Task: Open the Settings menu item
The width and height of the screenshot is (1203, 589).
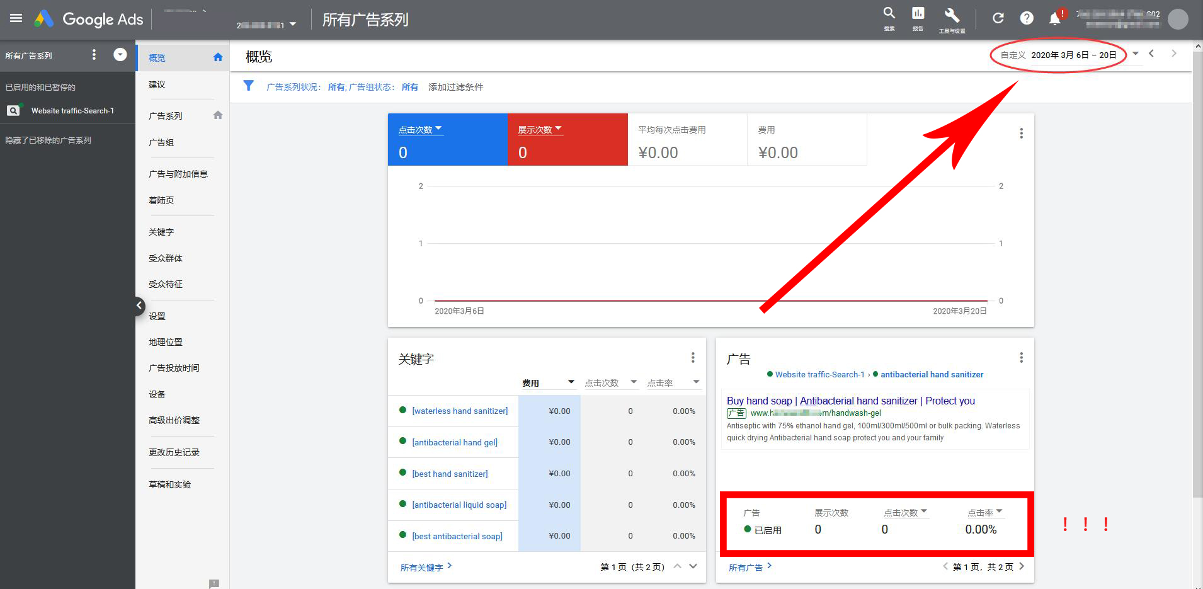Action: coord(157,316)
